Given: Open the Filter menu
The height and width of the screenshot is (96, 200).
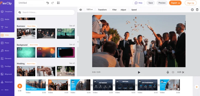Looking at the screenshot, I should pos(114,10).
